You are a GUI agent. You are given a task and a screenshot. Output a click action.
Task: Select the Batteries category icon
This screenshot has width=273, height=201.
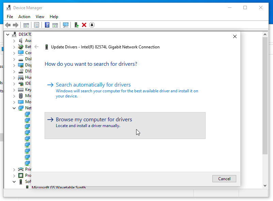click(x=21, y=47)
